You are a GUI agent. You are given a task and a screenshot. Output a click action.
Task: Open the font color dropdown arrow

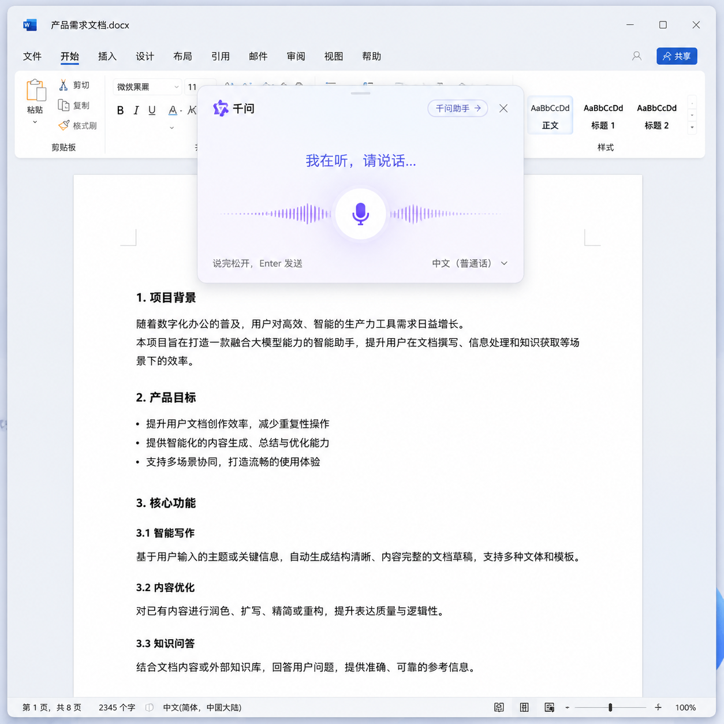tap(181, 110)
